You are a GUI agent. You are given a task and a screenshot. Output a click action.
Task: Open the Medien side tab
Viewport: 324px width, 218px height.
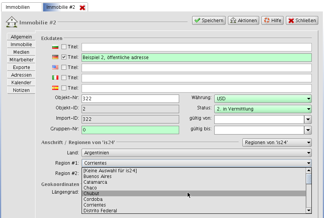coord(21,52)
